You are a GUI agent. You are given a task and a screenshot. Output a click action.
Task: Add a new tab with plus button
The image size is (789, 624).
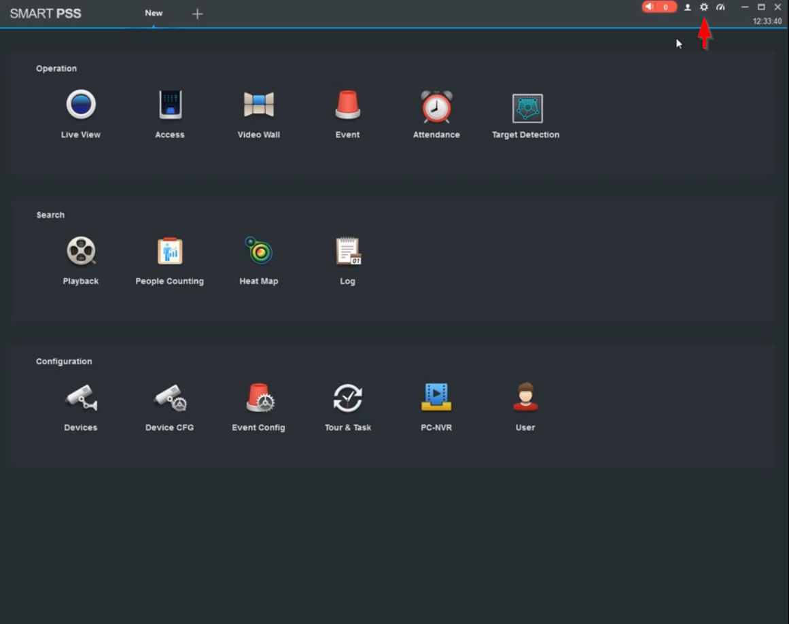point(197,14)
